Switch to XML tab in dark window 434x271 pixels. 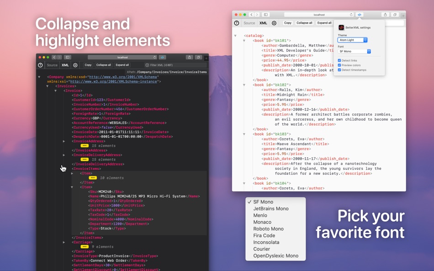point(65,65)
